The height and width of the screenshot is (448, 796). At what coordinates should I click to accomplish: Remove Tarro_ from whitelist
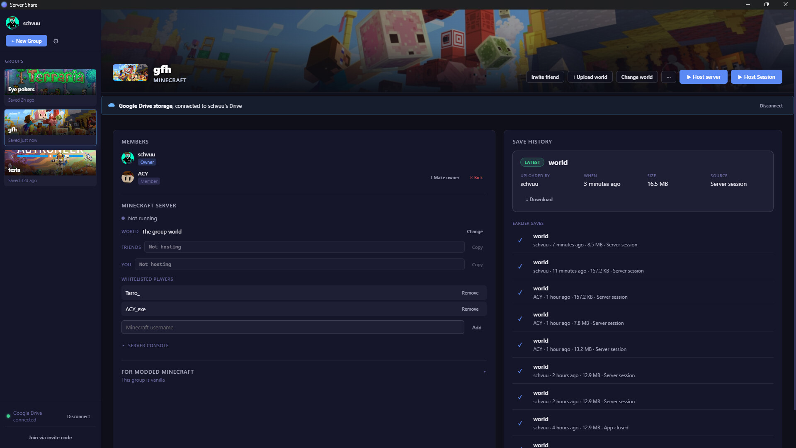click(x=470, y=293)
